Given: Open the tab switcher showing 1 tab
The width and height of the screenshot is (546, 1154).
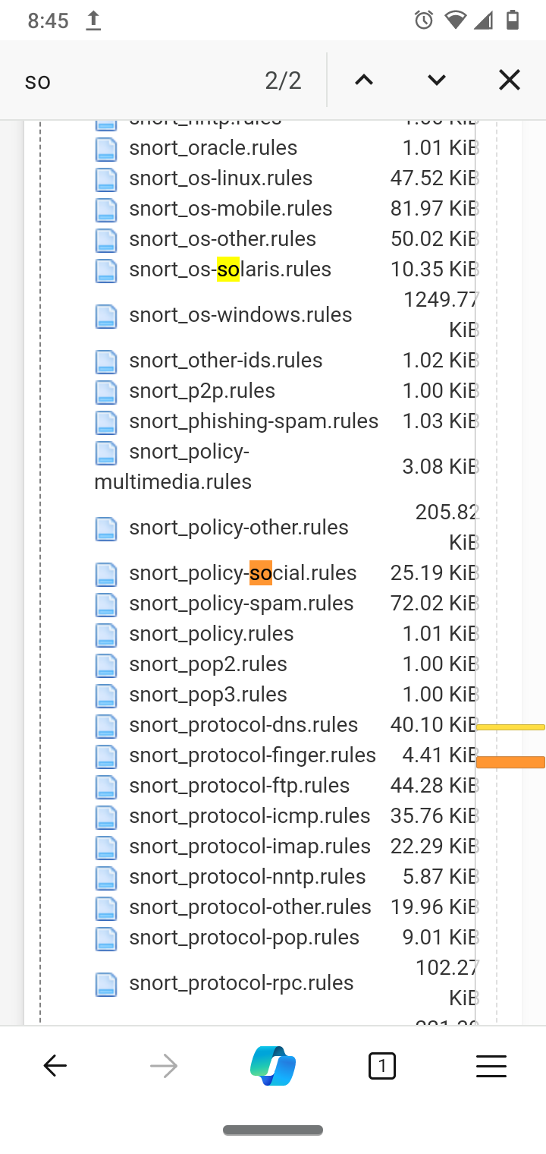Looking at the screenshot, I should pos(382,1066).
